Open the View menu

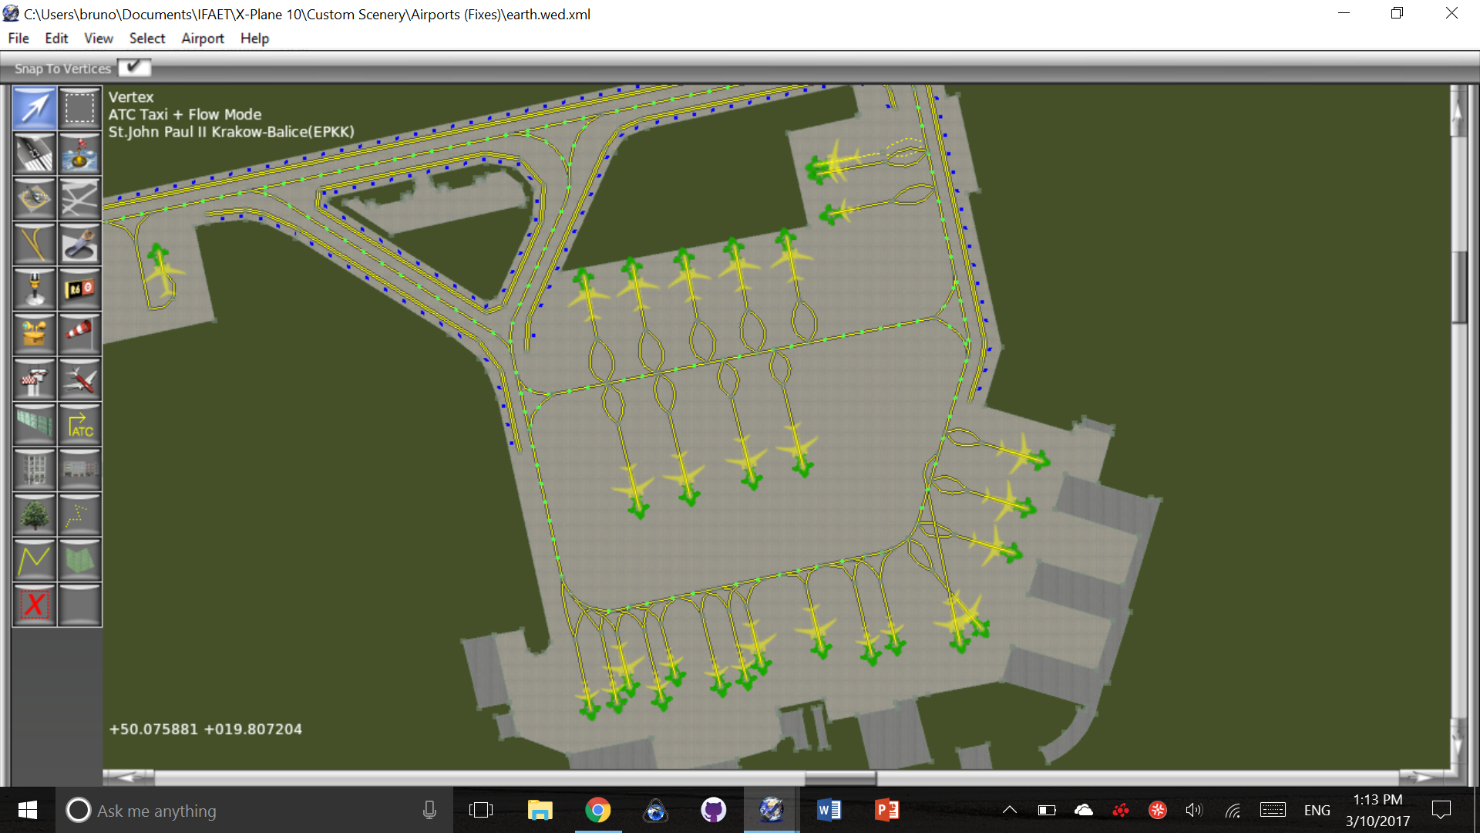coord(98,39)
